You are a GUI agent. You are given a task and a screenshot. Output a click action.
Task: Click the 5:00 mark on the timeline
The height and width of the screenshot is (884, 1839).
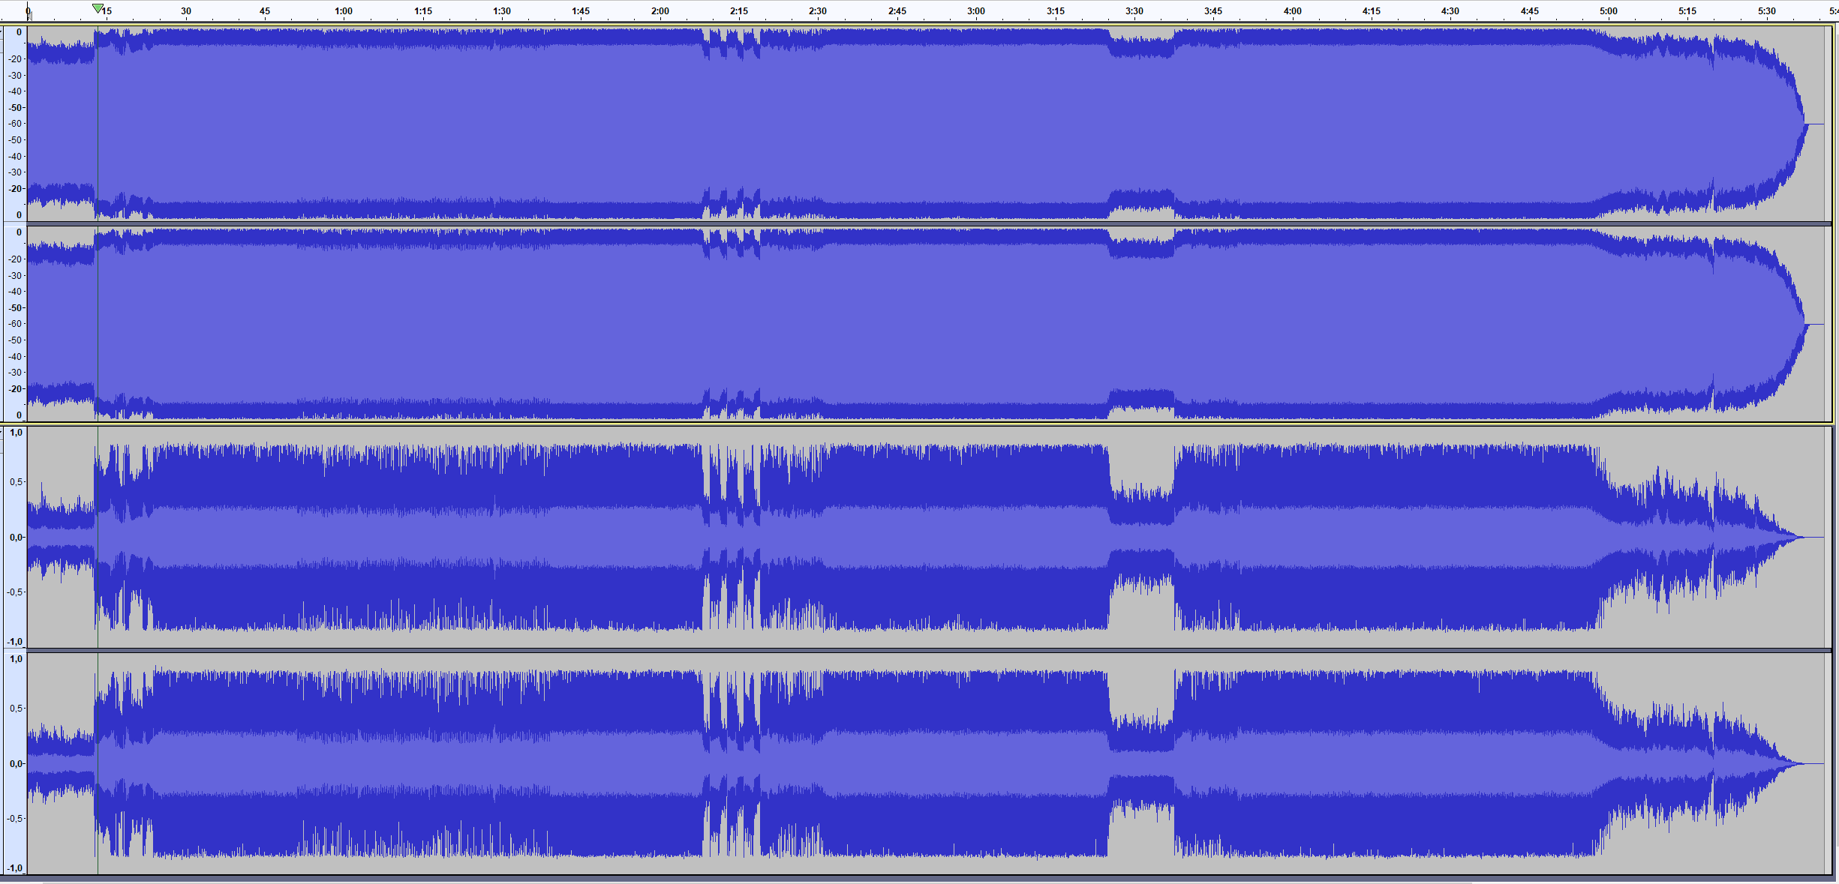(x=1609, y=11)
